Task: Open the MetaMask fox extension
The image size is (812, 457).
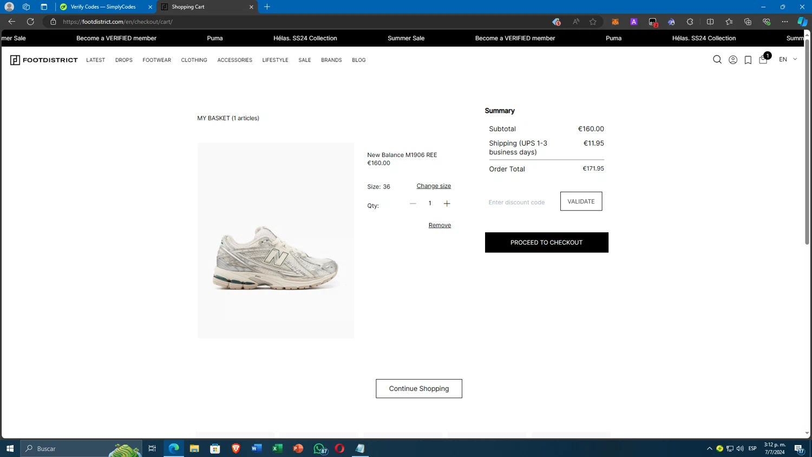Action: [615, 22]
